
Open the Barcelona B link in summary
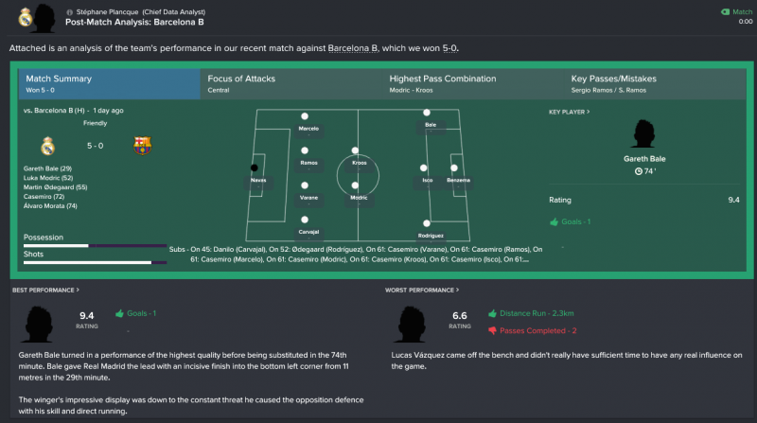[352, 48]
